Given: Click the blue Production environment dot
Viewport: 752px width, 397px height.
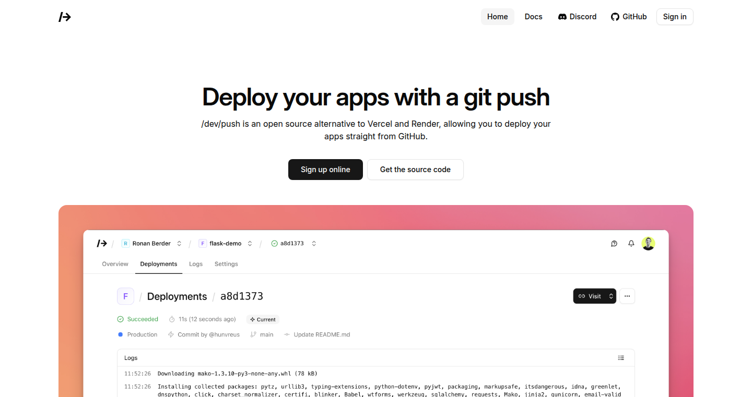Looking at the screenshot, I should pos(120,334).
